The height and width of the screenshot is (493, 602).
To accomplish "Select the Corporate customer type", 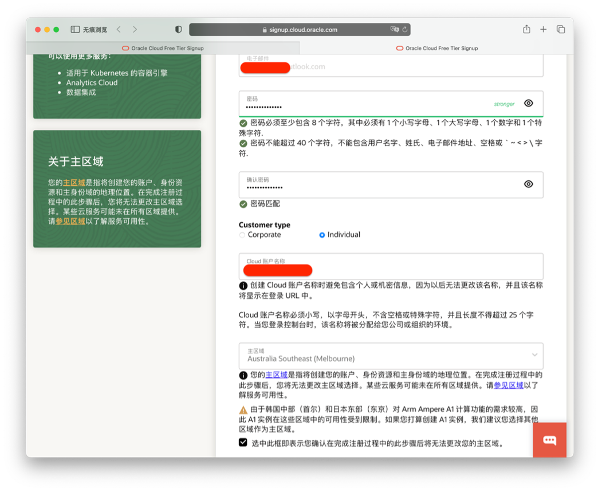I will pos(242,235).
